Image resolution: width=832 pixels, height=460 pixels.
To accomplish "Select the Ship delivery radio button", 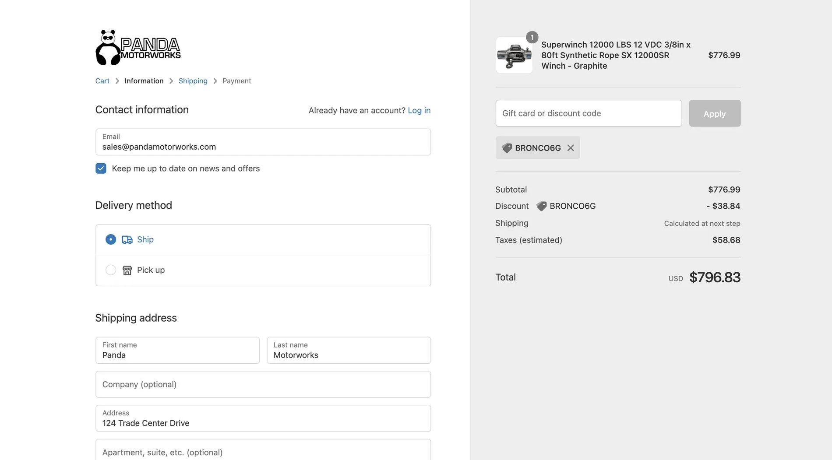I will click(x=111, y=239).
